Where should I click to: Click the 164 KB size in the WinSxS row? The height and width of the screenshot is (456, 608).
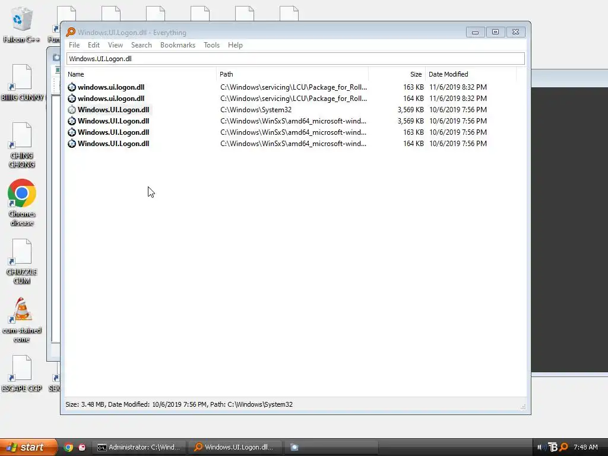tap(413, 144)
